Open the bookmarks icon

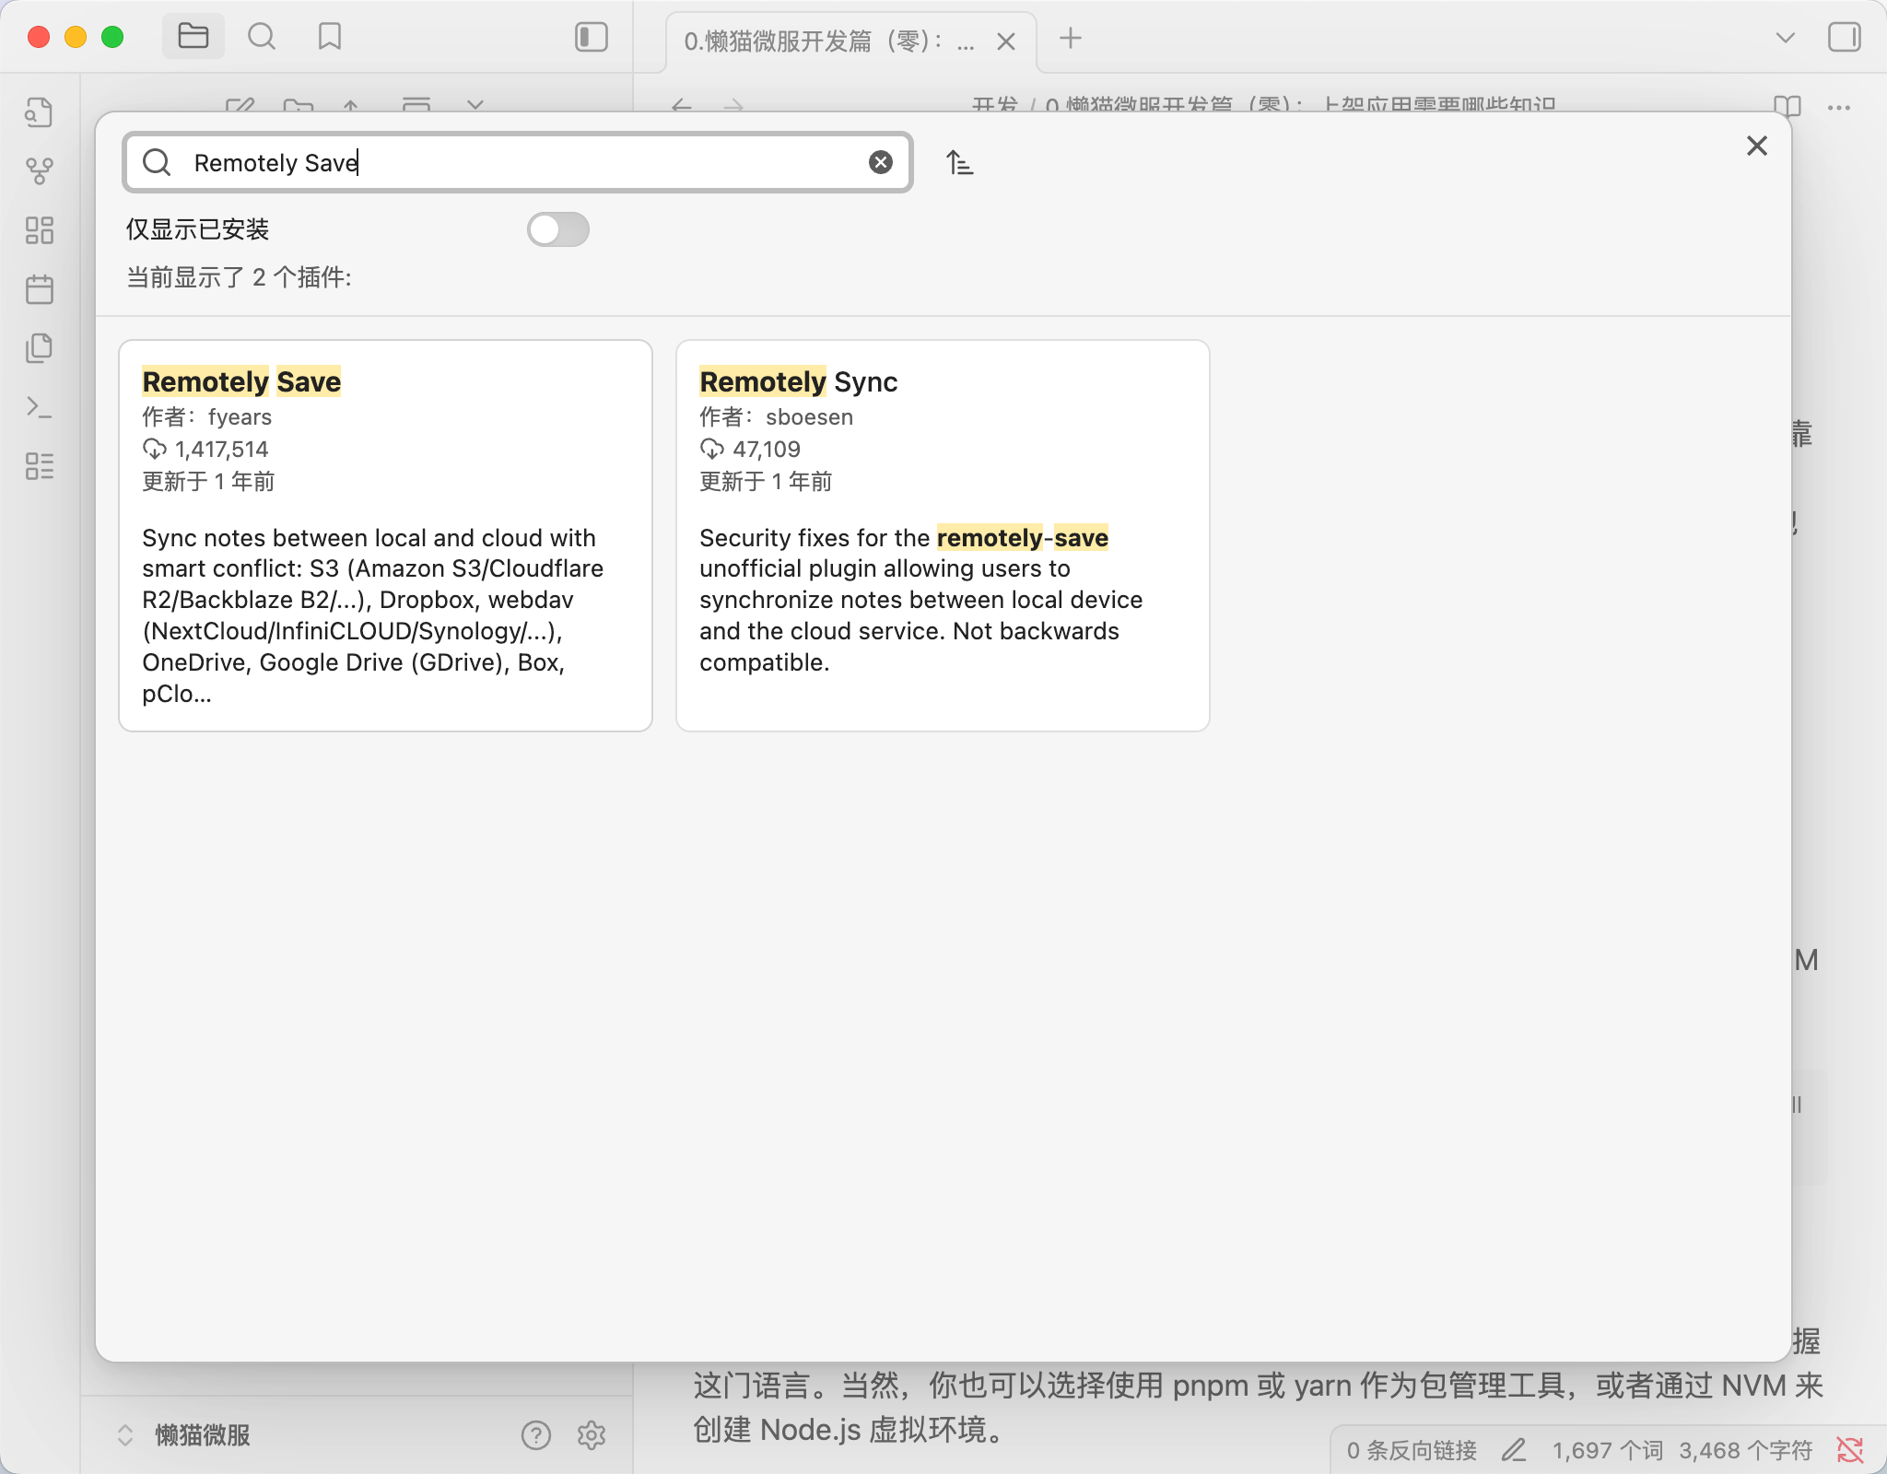(329, 37)
